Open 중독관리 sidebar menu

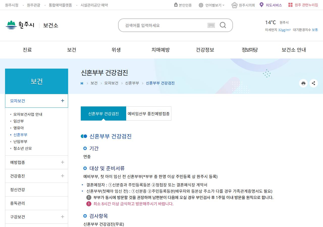point(37,203)
